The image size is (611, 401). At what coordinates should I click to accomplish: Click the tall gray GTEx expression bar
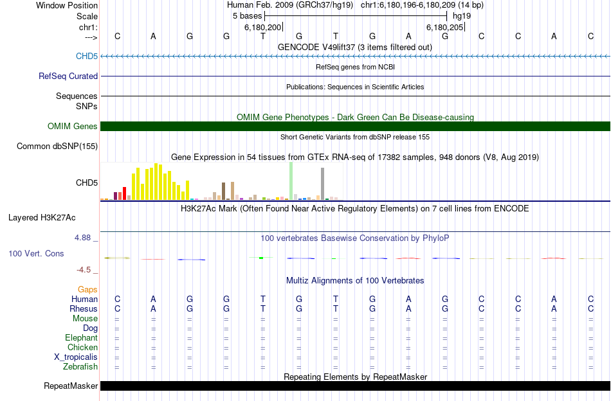click(322, 184)
